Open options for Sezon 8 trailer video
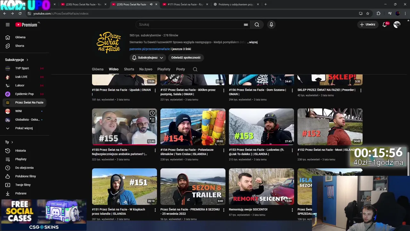 click(x=224, y=210)
